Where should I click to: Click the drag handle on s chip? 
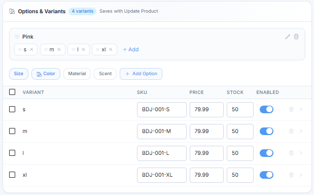pyautogui.click(x=20, y=49)
